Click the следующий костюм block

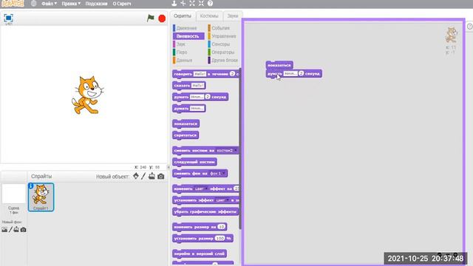click(194, 162)
